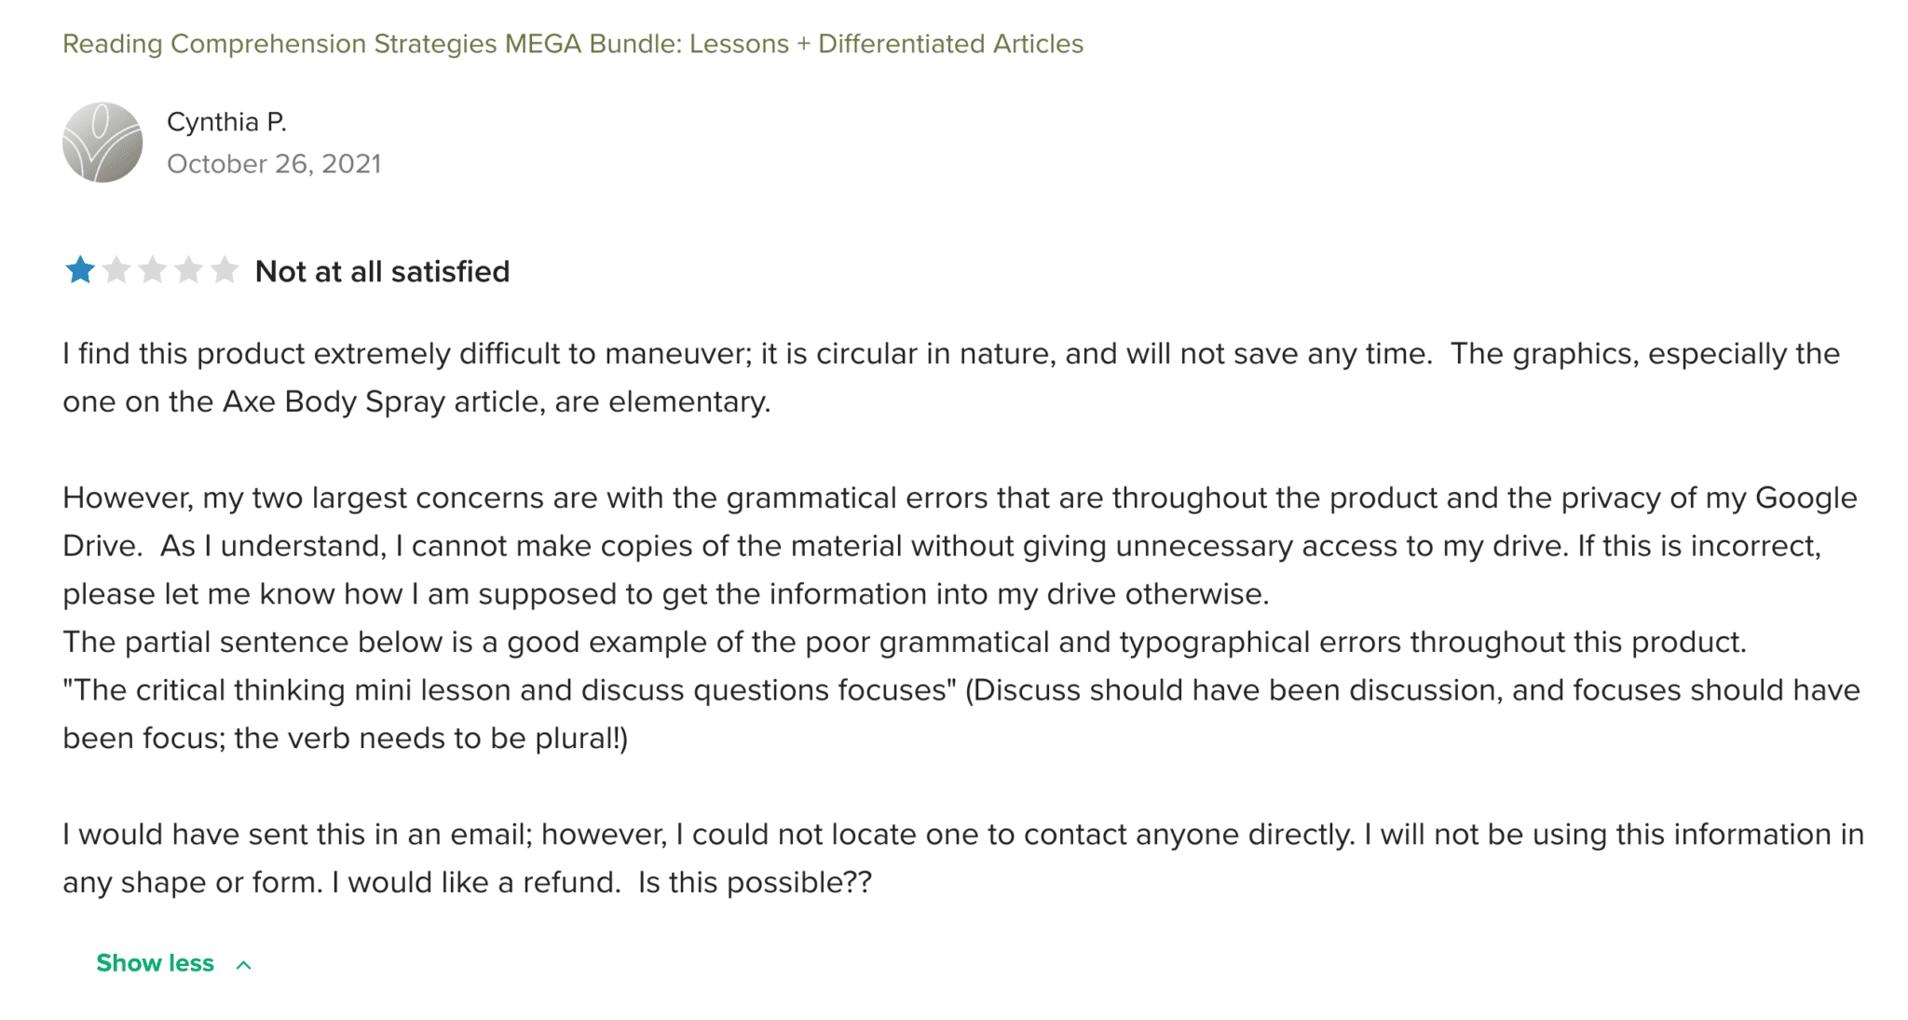Viewport: 1908px width, 1020px height.
Task: Select the filled blue one-star icon
Action: pos(82,271)
